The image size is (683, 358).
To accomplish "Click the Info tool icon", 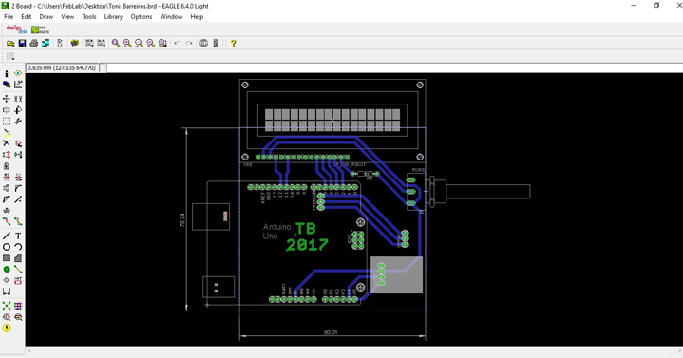I will [7, 73].
